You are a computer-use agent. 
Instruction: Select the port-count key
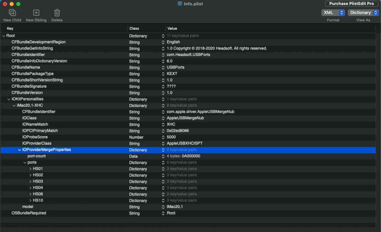pos(37,156)
